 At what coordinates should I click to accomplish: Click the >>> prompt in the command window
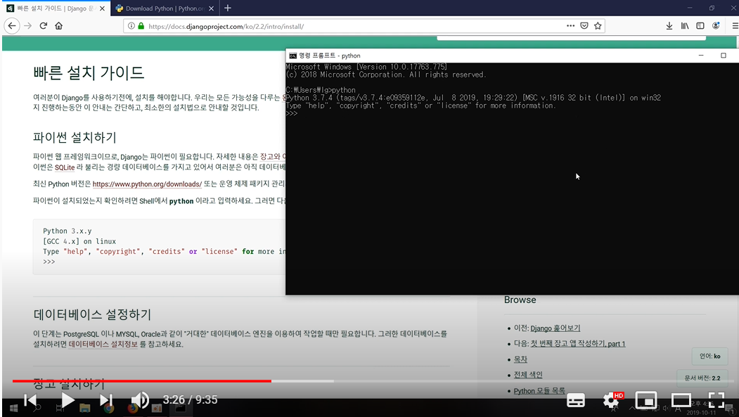click(x=292, y=113)
